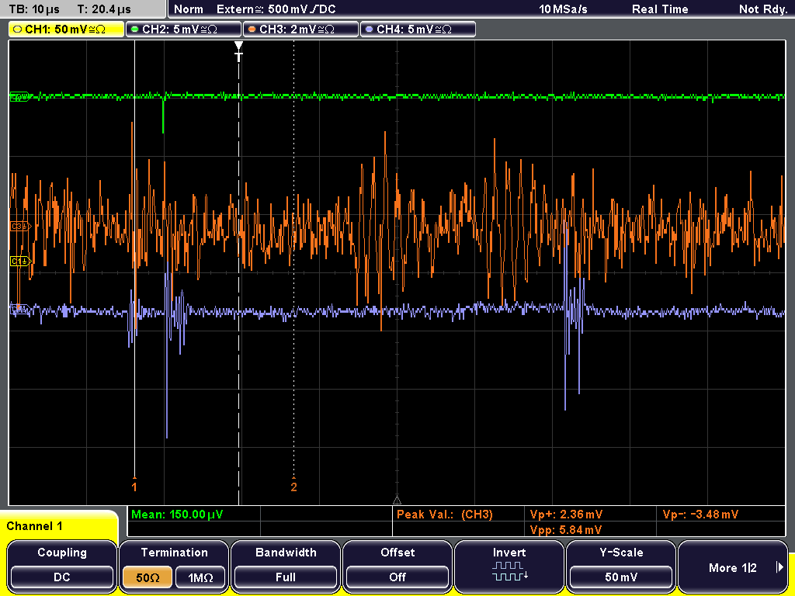Select cursor 2 marker

click(294, 486)
